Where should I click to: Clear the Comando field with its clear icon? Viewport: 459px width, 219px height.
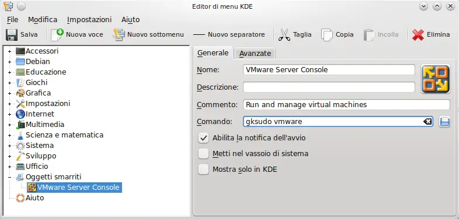point(427,122)
